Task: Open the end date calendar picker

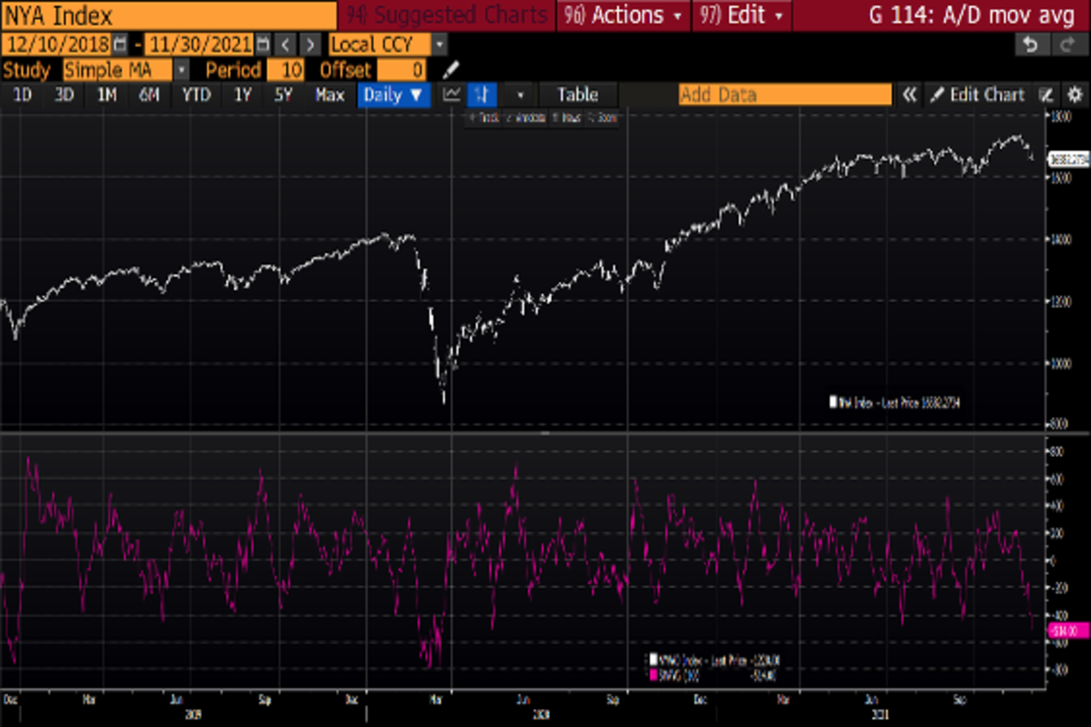Action: [x=263, y=45]
